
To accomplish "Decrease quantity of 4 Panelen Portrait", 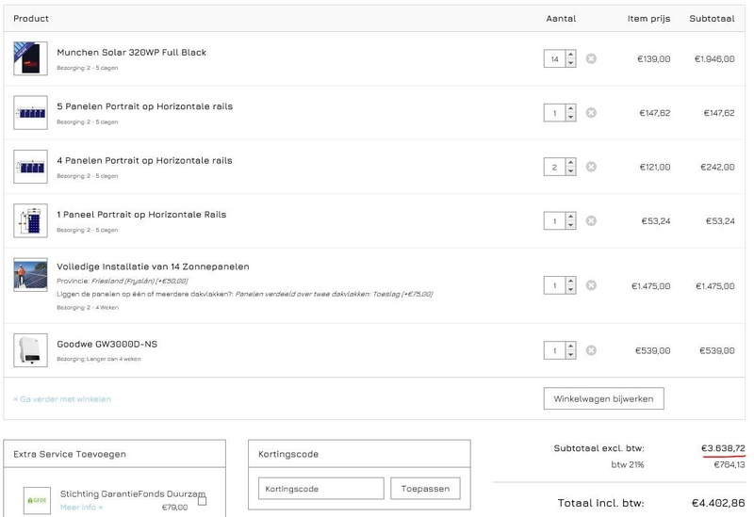I will [x=570, y=171].
